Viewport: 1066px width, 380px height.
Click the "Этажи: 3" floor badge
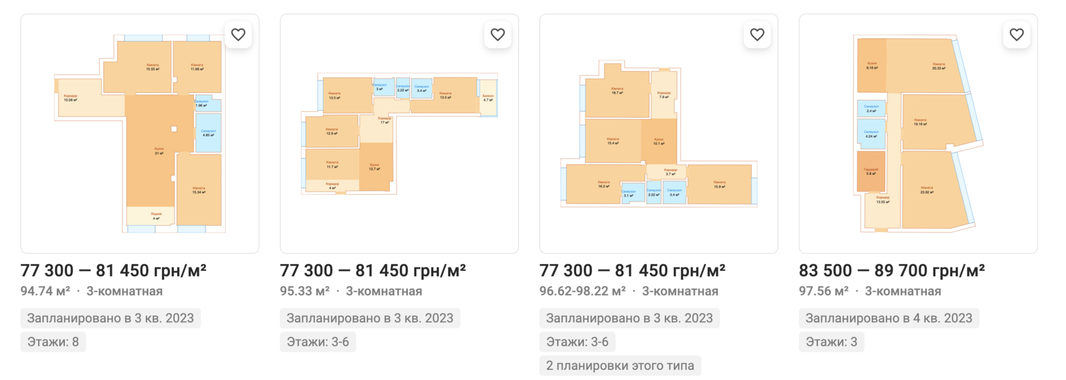831,342
